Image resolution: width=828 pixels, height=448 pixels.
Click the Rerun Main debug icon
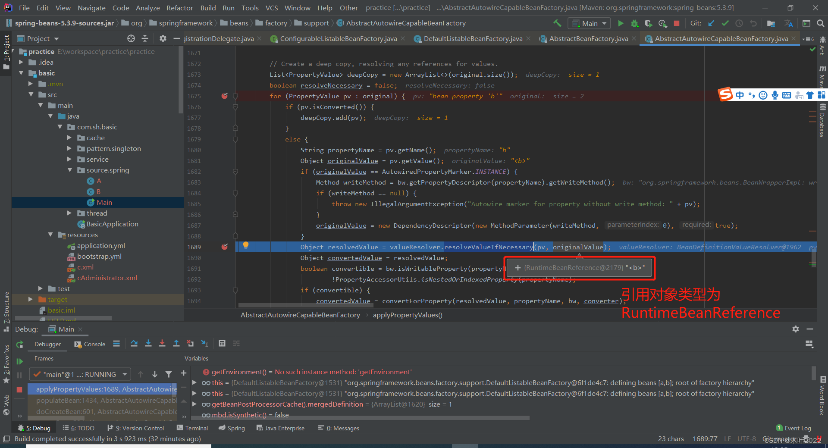coord(19,344)
